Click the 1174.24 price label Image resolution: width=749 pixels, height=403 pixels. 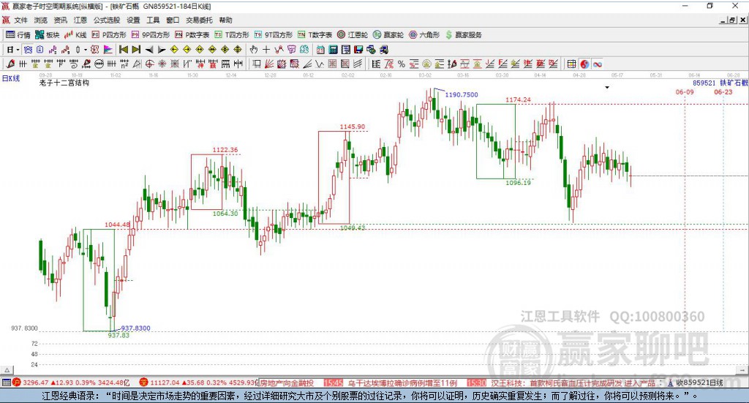pos(519,99)
